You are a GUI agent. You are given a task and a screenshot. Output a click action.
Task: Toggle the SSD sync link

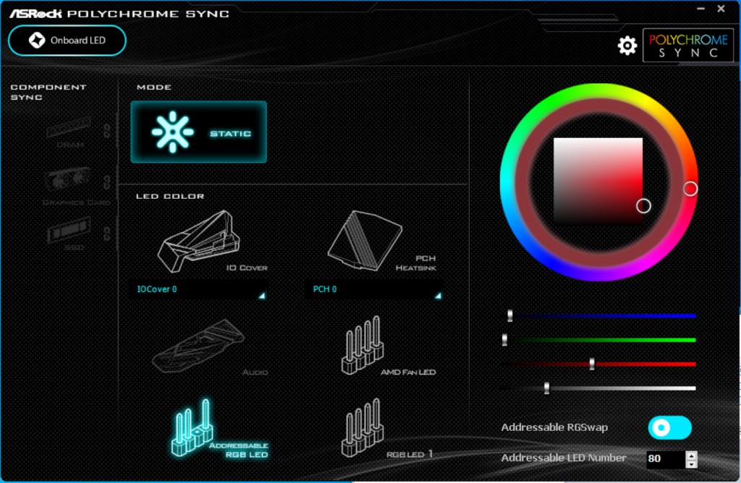pyautogui.click(x=107, y=234)
